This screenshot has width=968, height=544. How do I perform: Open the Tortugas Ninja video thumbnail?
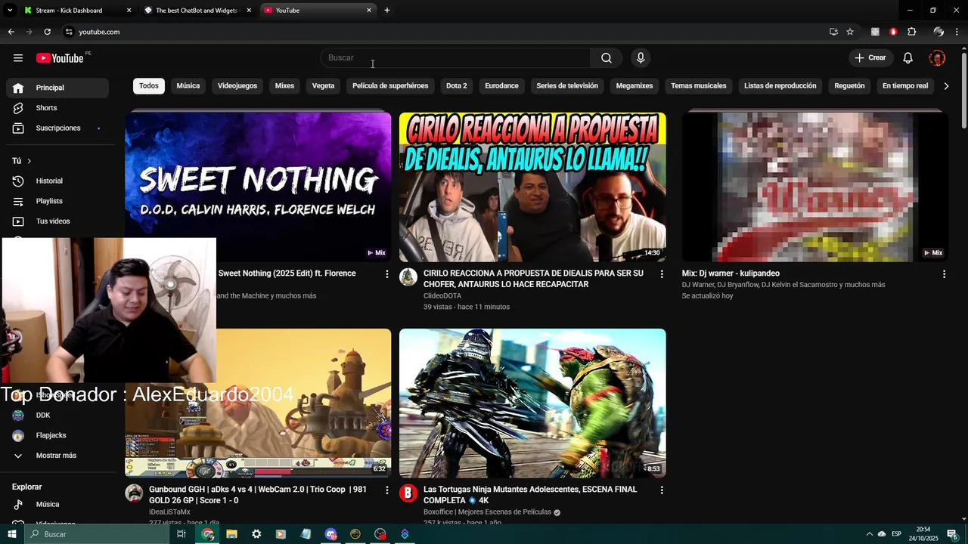click(x=532, y=403)
